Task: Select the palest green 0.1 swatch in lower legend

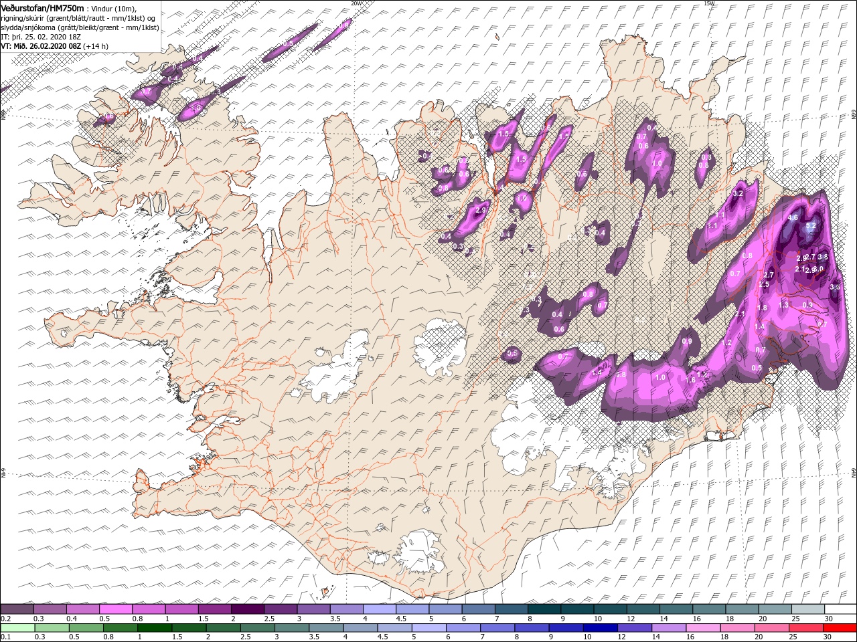Action: [17, 628]
